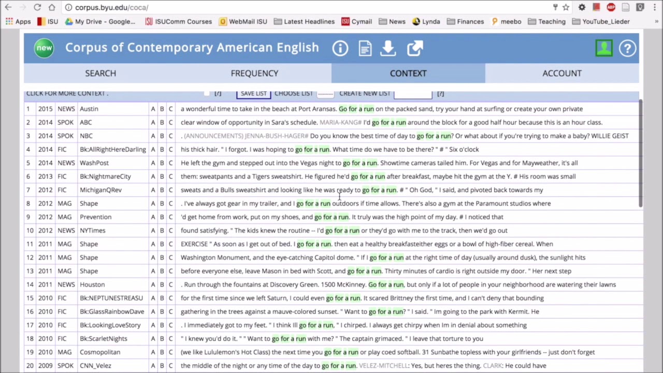The height and width of the screenshot is (373, 663).
Task: Switch to the SEARCH tab
Action: click(100, 73)
